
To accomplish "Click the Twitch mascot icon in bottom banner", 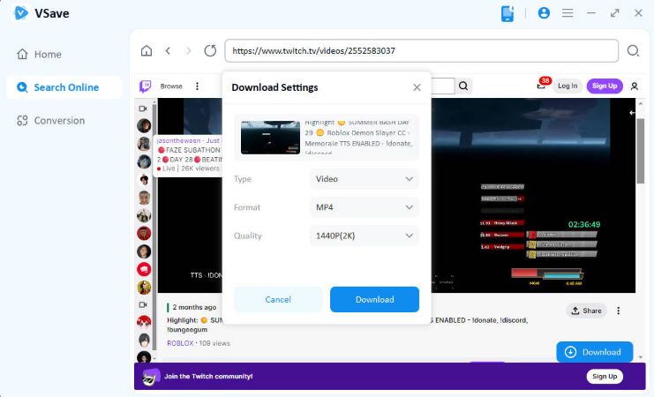I will pyautogui.click(x=150, y=378).
